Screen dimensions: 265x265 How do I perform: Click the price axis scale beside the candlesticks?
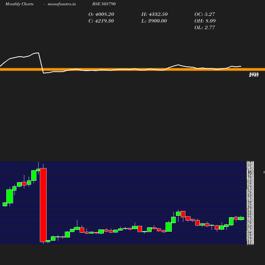coord(250,203)
